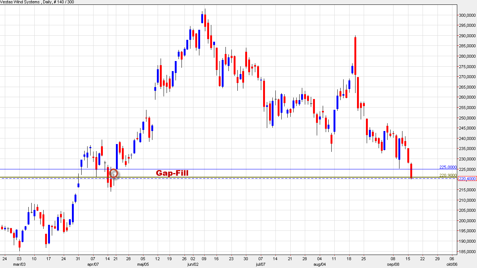Click the last red candle touching the 220 line
The height and width of the screenshot is (268, 477).
pos(411,170)
